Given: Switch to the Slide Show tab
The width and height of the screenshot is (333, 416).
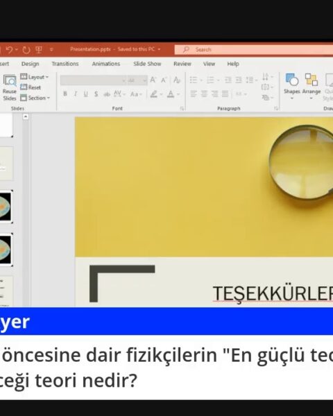Looking at the screenshot, I should [x=147, y=64].
